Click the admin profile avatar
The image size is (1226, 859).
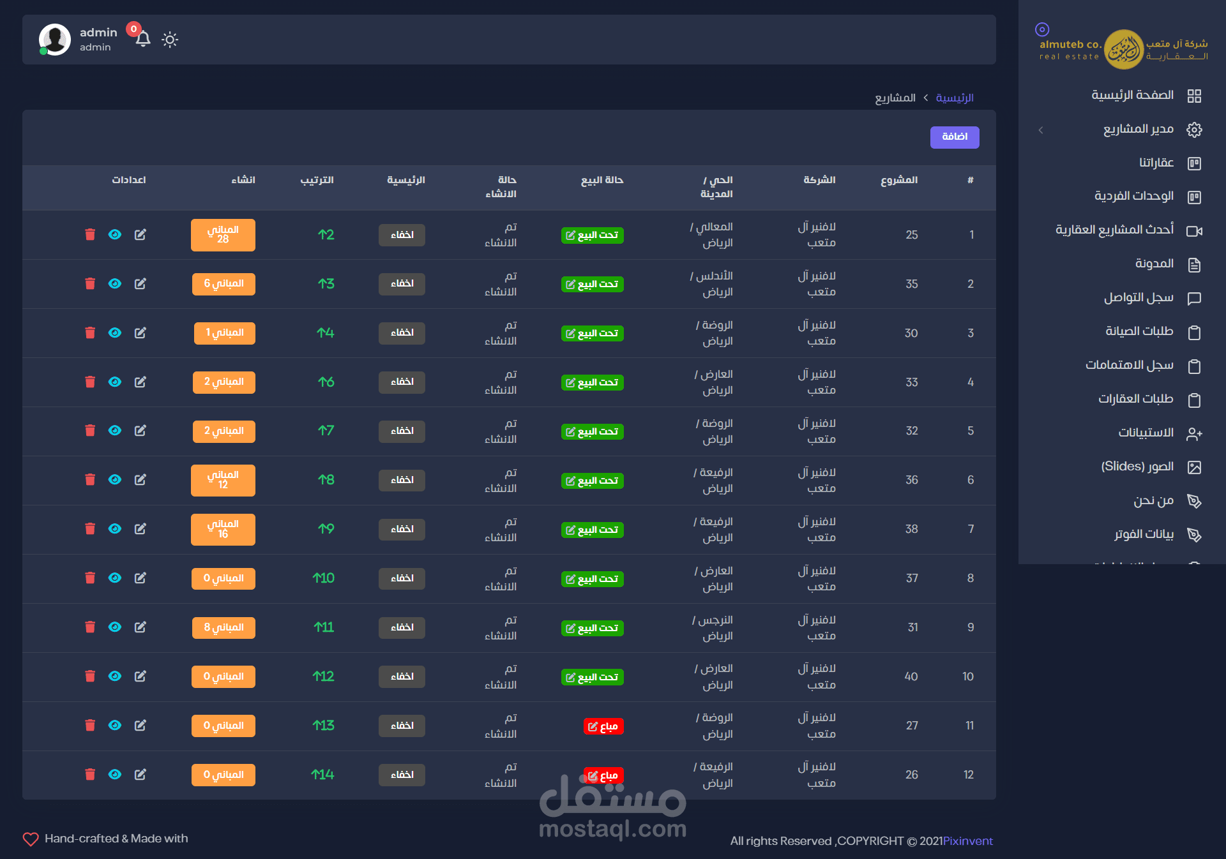coord(55,40)
